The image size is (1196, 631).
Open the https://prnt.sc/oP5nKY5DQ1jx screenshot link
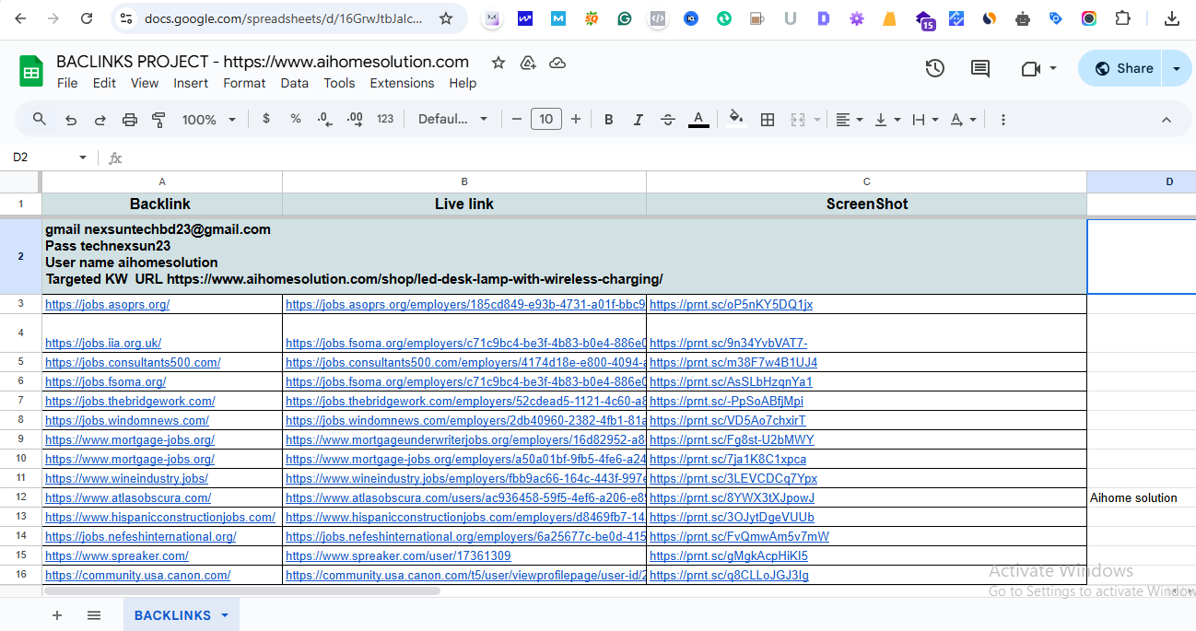pos(731,304)
